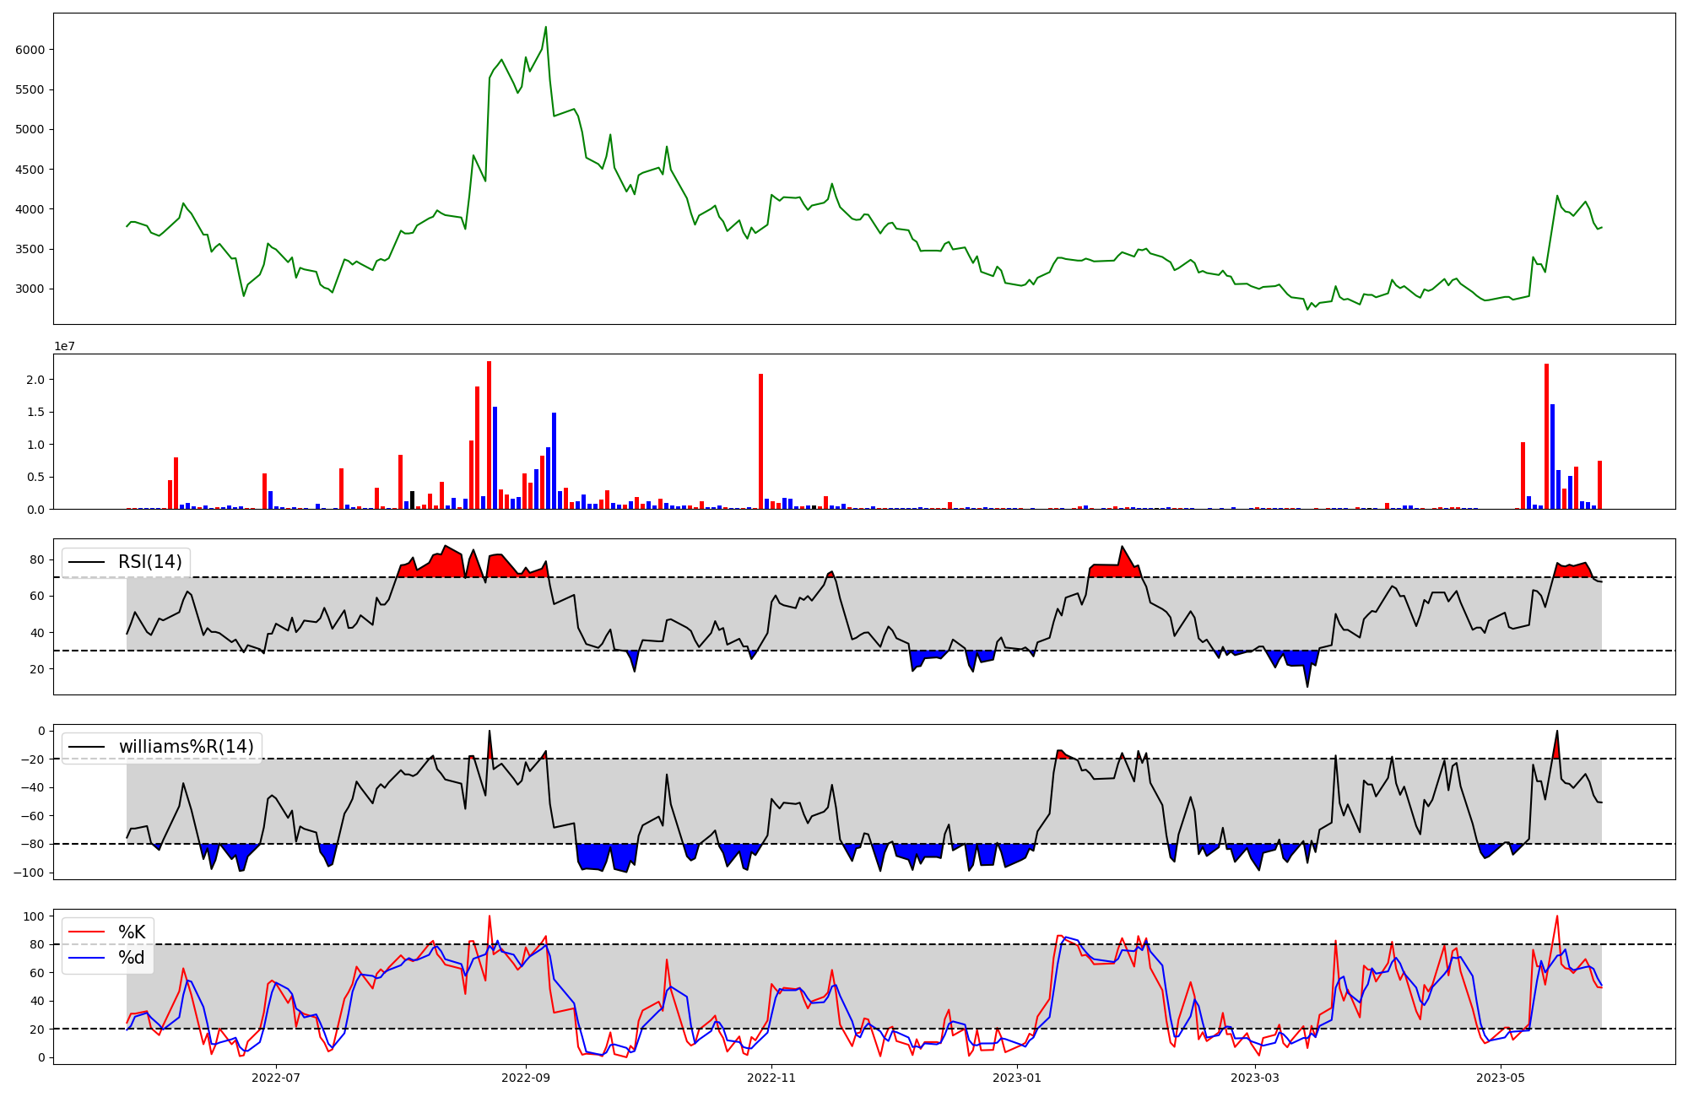Click the 100 tick on stochastic axis
Image resolution: width=1688 pixels, height=1097 pixels.
[x=33, y=916]
